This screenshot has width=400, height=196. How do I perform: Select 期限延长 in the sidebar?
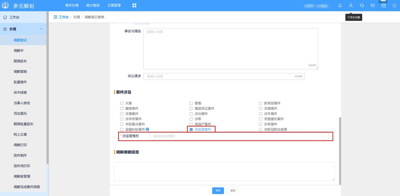[x=20, y=61]
